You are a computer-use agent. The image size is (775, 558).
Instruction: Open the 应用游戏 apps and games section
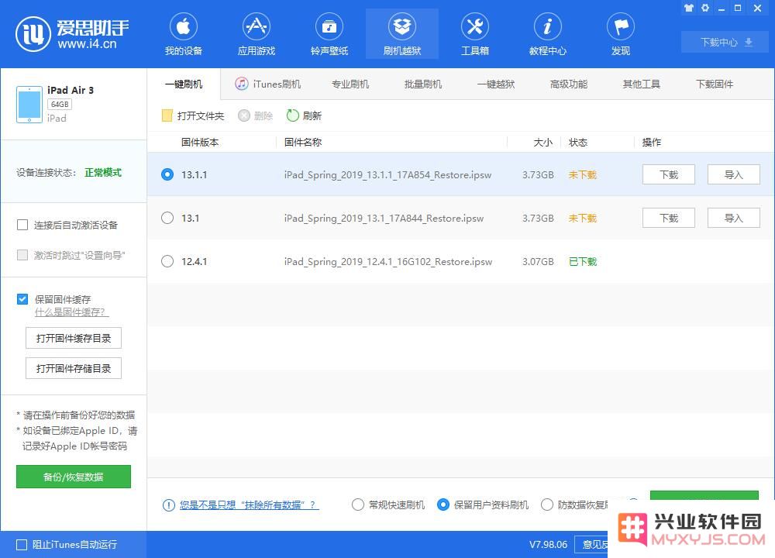coord(256,33)
